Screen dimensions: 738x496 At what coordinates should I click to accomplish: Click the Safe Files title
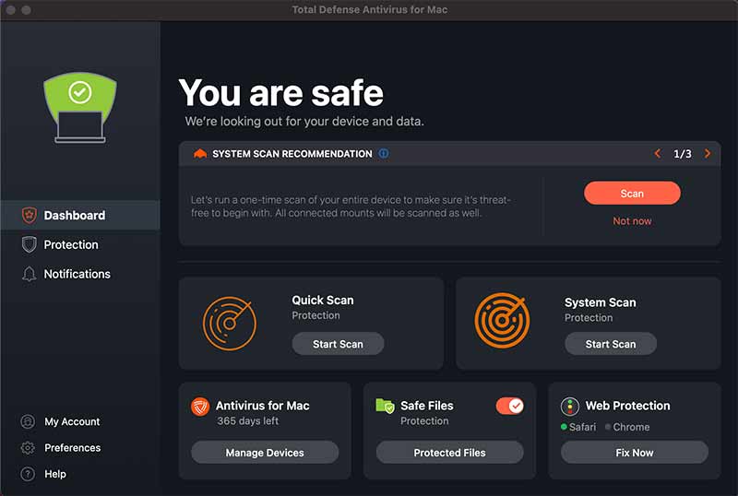(427, 406)
